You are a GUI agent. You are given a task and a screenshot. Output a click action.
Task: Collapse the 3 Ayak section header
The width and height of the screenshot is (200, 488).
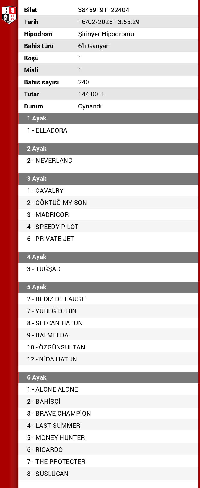pyautogui.click(x=108, y=179)
